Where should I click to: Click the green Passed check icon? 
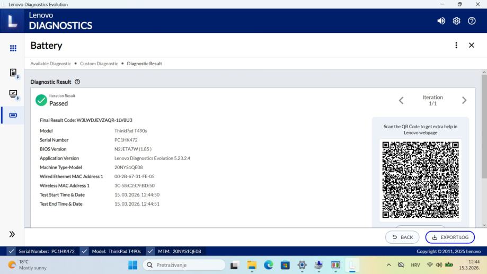click(41, 100)
